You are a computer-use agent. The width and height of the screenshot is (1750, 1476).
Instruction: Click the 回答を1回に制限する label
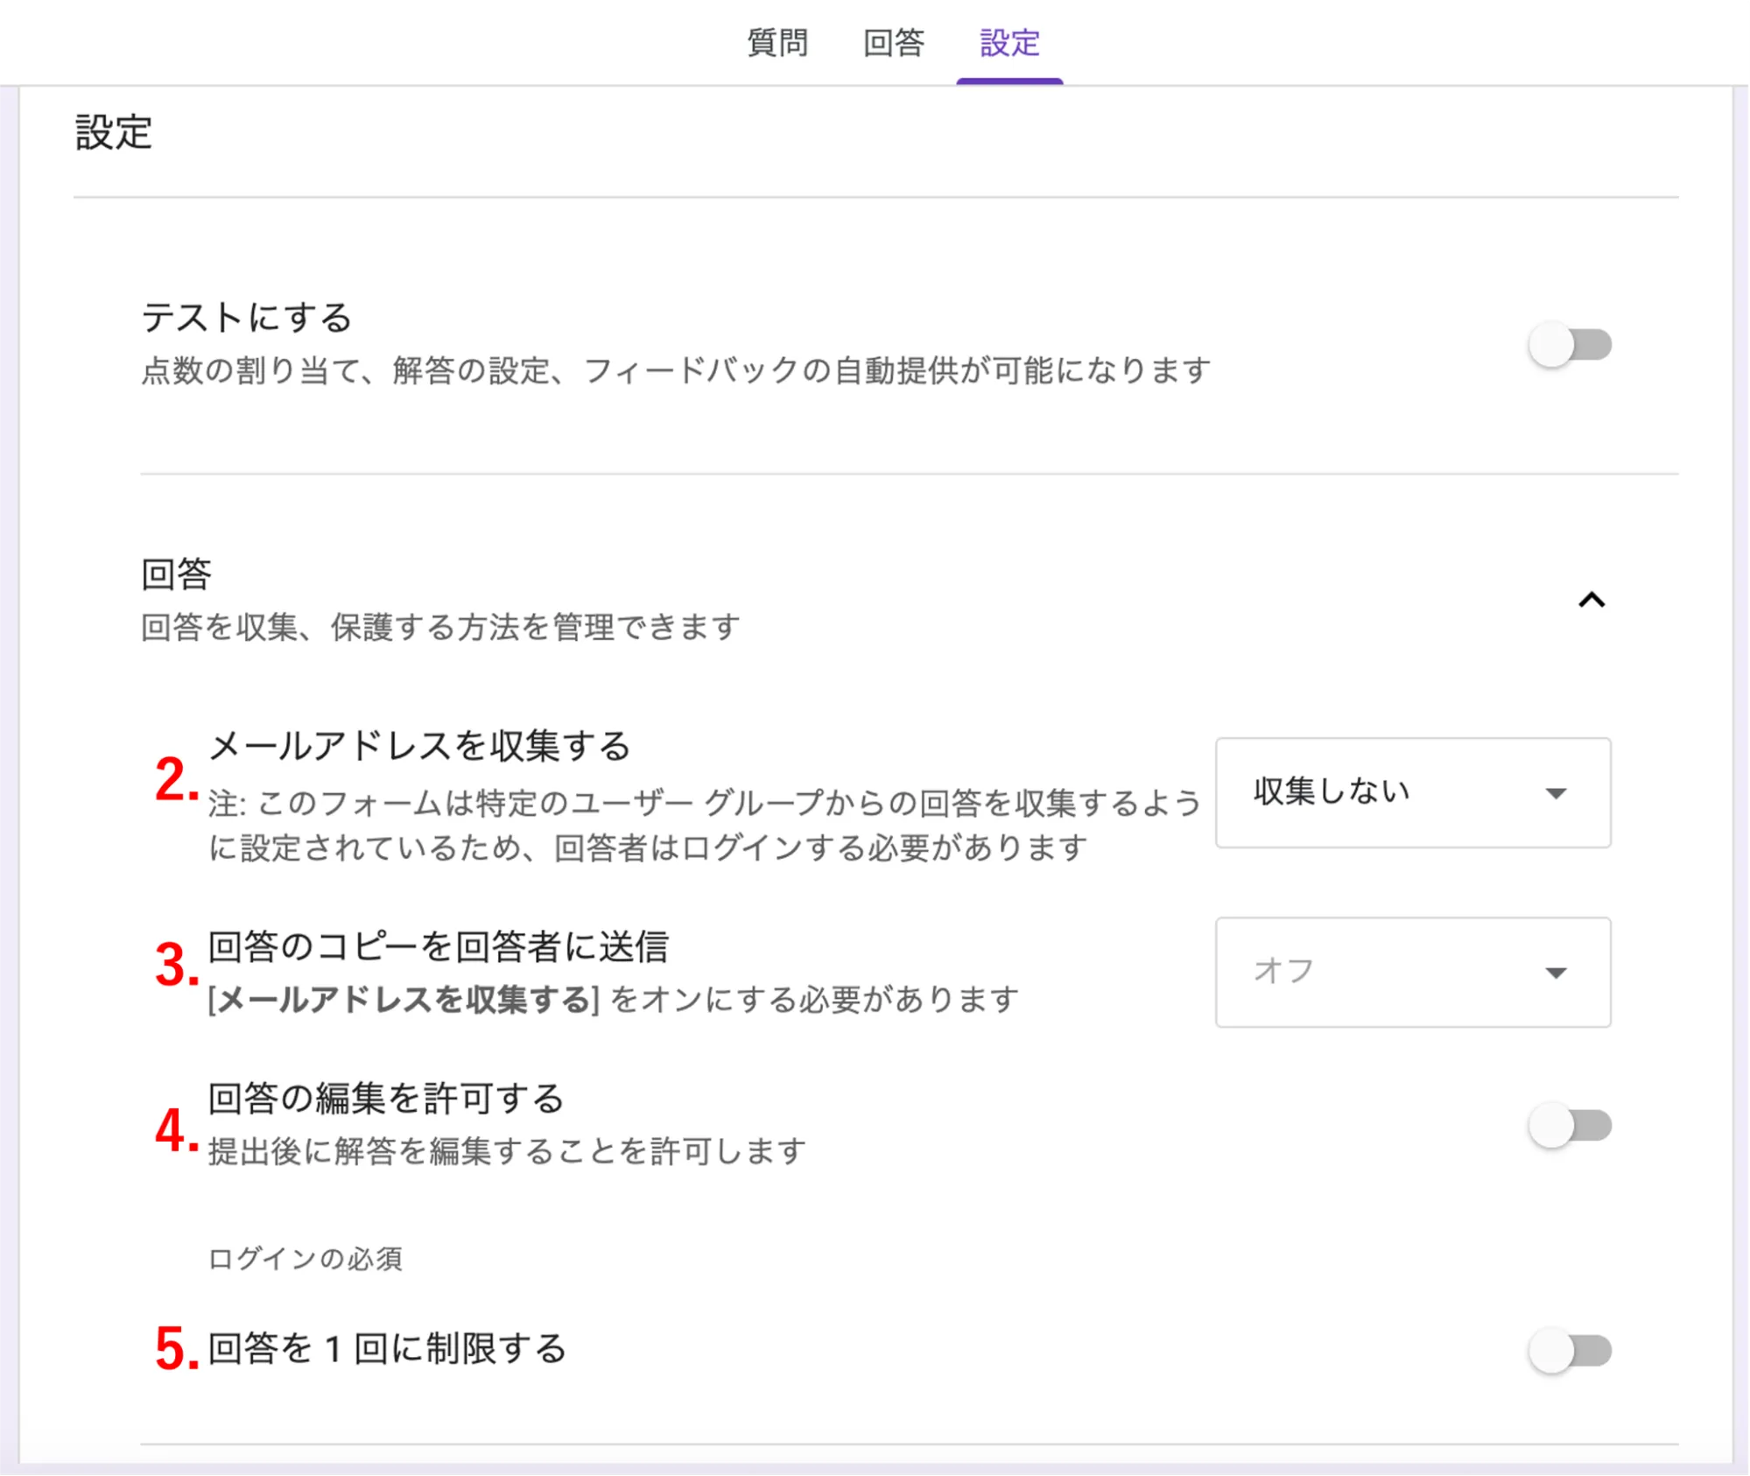(x=387, y=1348)
